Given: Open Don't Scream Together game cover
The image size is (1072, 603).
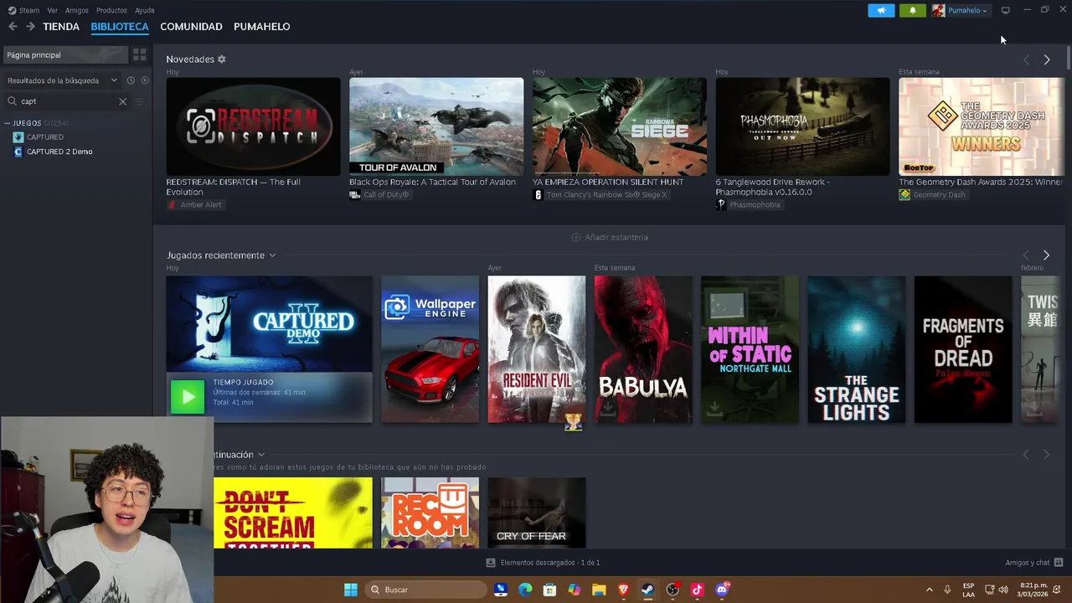Looking at the screenshot, I should [293, 513].
